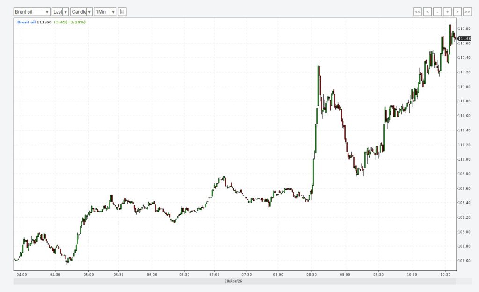Viewport: 479px width, 292px height.
Task: Open the Candle chart style dropdown
Action: [x=81, y=12]
